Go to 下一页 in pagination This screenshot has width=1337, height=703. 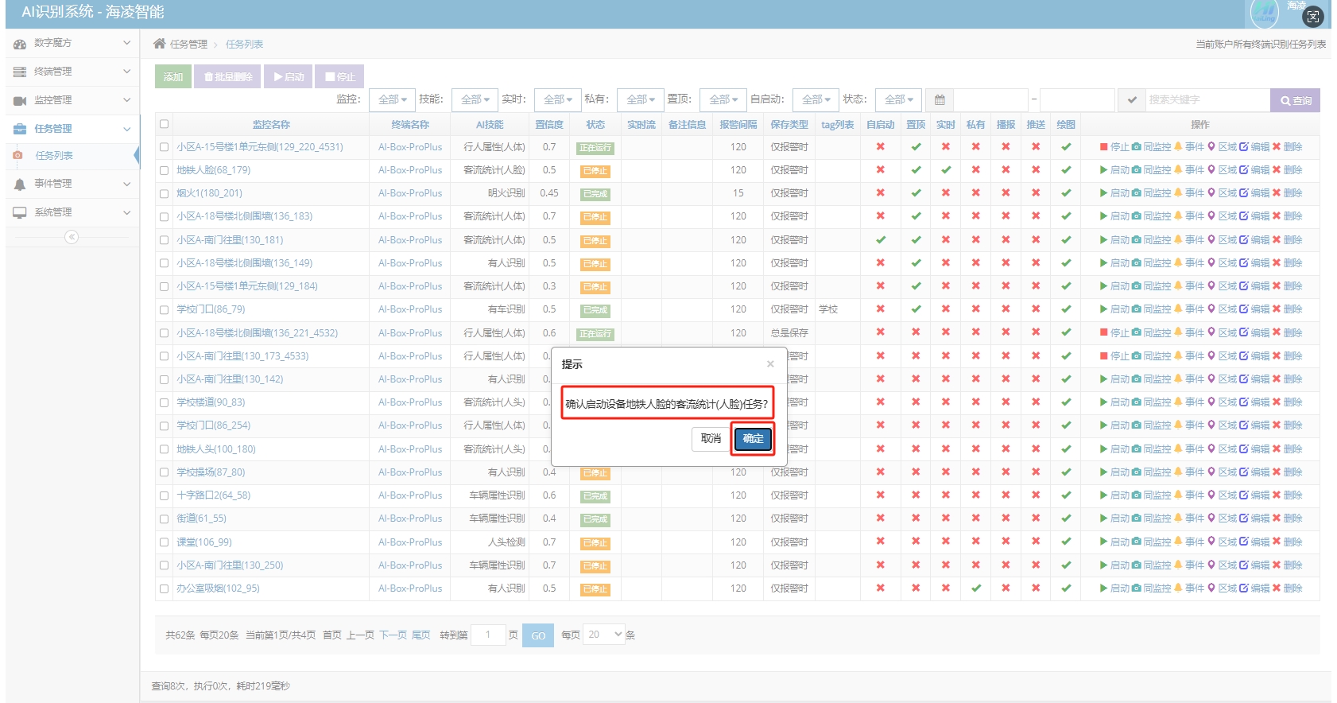[x=393, y=635]
